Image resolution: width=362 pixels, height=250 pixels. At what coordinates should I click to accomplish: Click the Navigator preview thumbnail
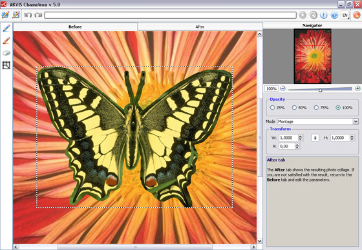[x=313, y=56]
